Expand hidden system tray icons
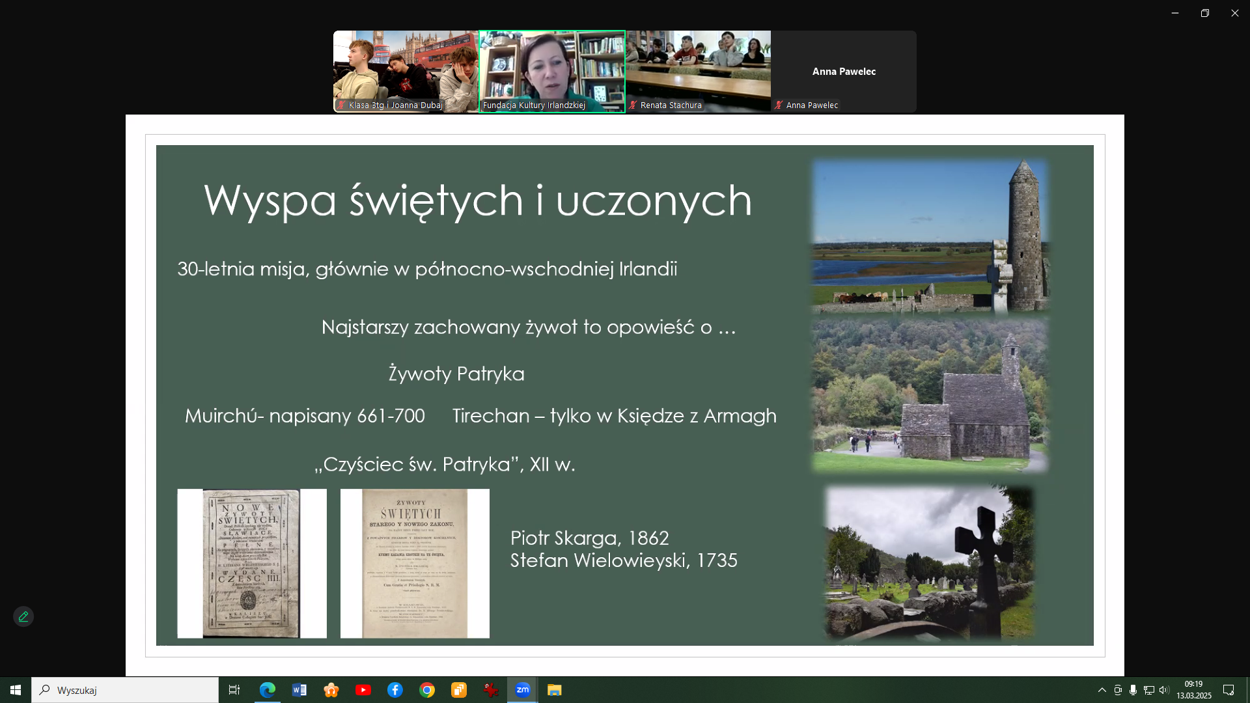 coord(1102,690)
